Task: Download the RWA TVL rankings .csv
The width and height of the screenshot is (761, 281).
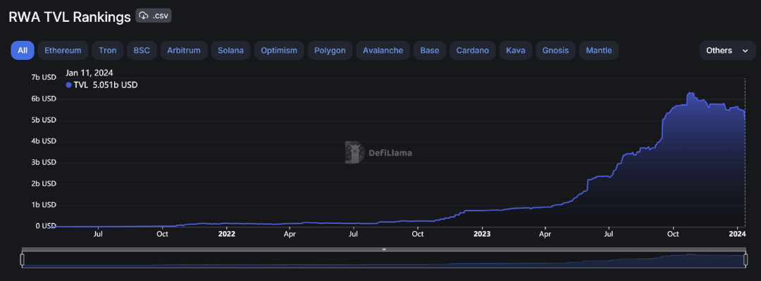Action: coord(154,15)
